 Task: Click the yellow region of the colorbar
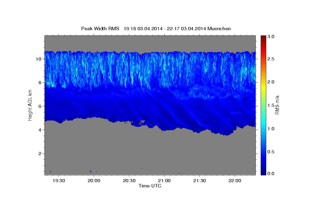pos(263,87)
